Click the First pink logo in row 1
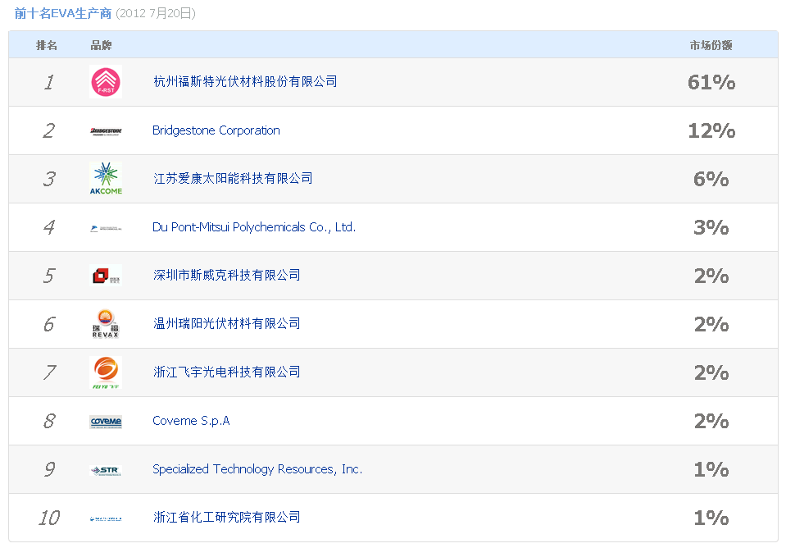786x548 pixels. [105, 82]
